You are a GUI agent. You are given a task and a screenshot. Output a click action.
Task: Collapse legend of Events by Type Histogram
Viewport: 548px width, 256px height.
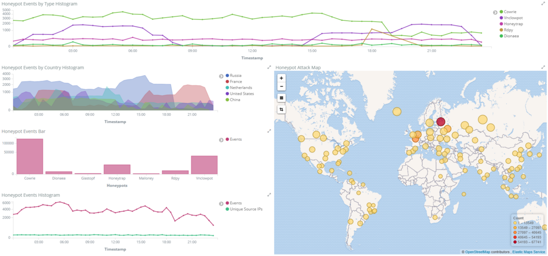coord(495,12)
